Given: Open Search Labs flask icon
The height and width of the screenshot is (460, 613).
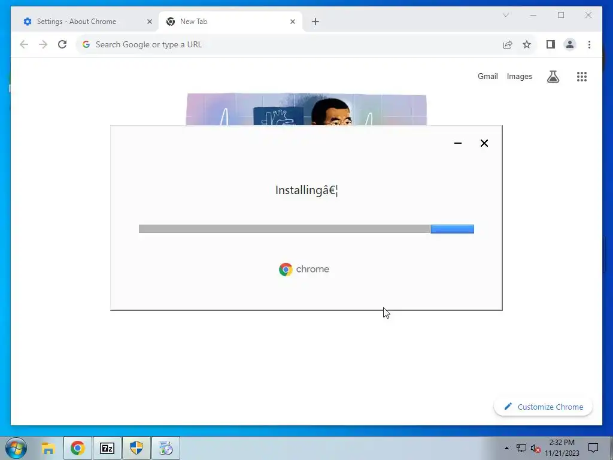Looking at the screenshot, I should [x=553, y=76].
